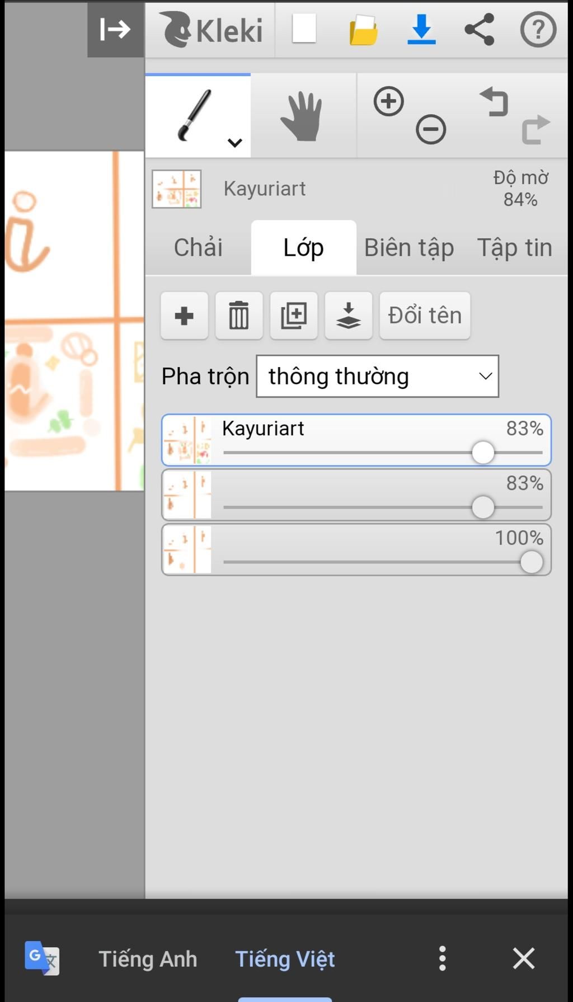573x1002 pixels.
Task: Create new blank image icon
Action: (x=304, y=29)
